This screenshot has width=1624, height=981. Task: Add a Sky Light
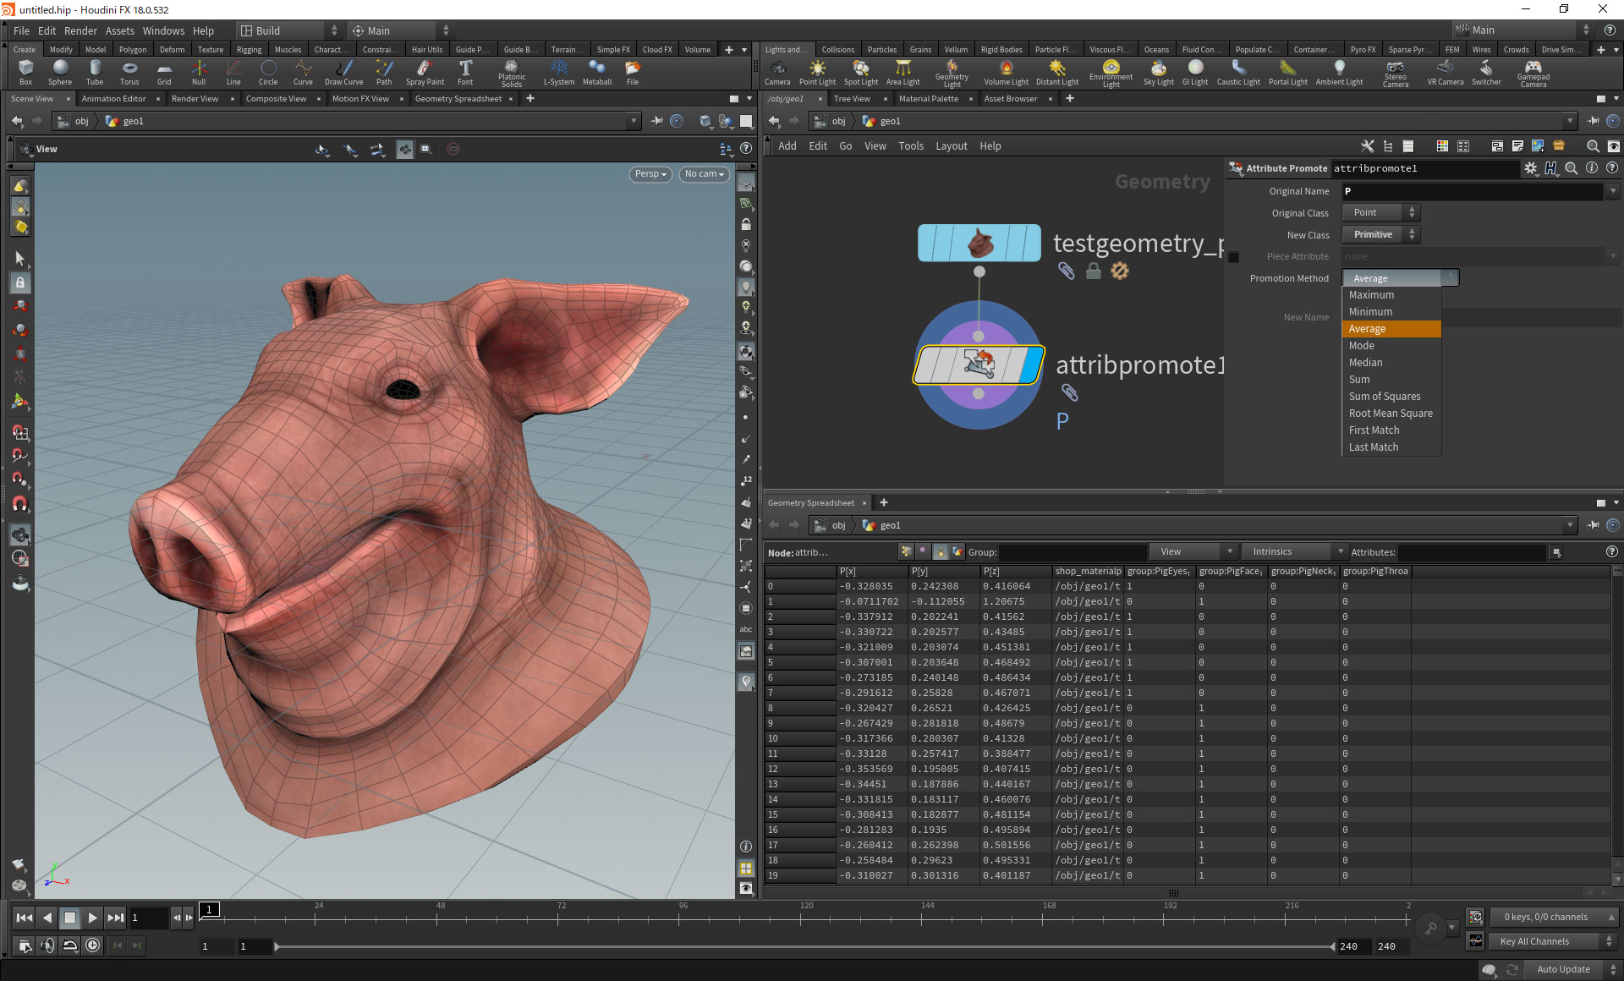[1158, 73]
